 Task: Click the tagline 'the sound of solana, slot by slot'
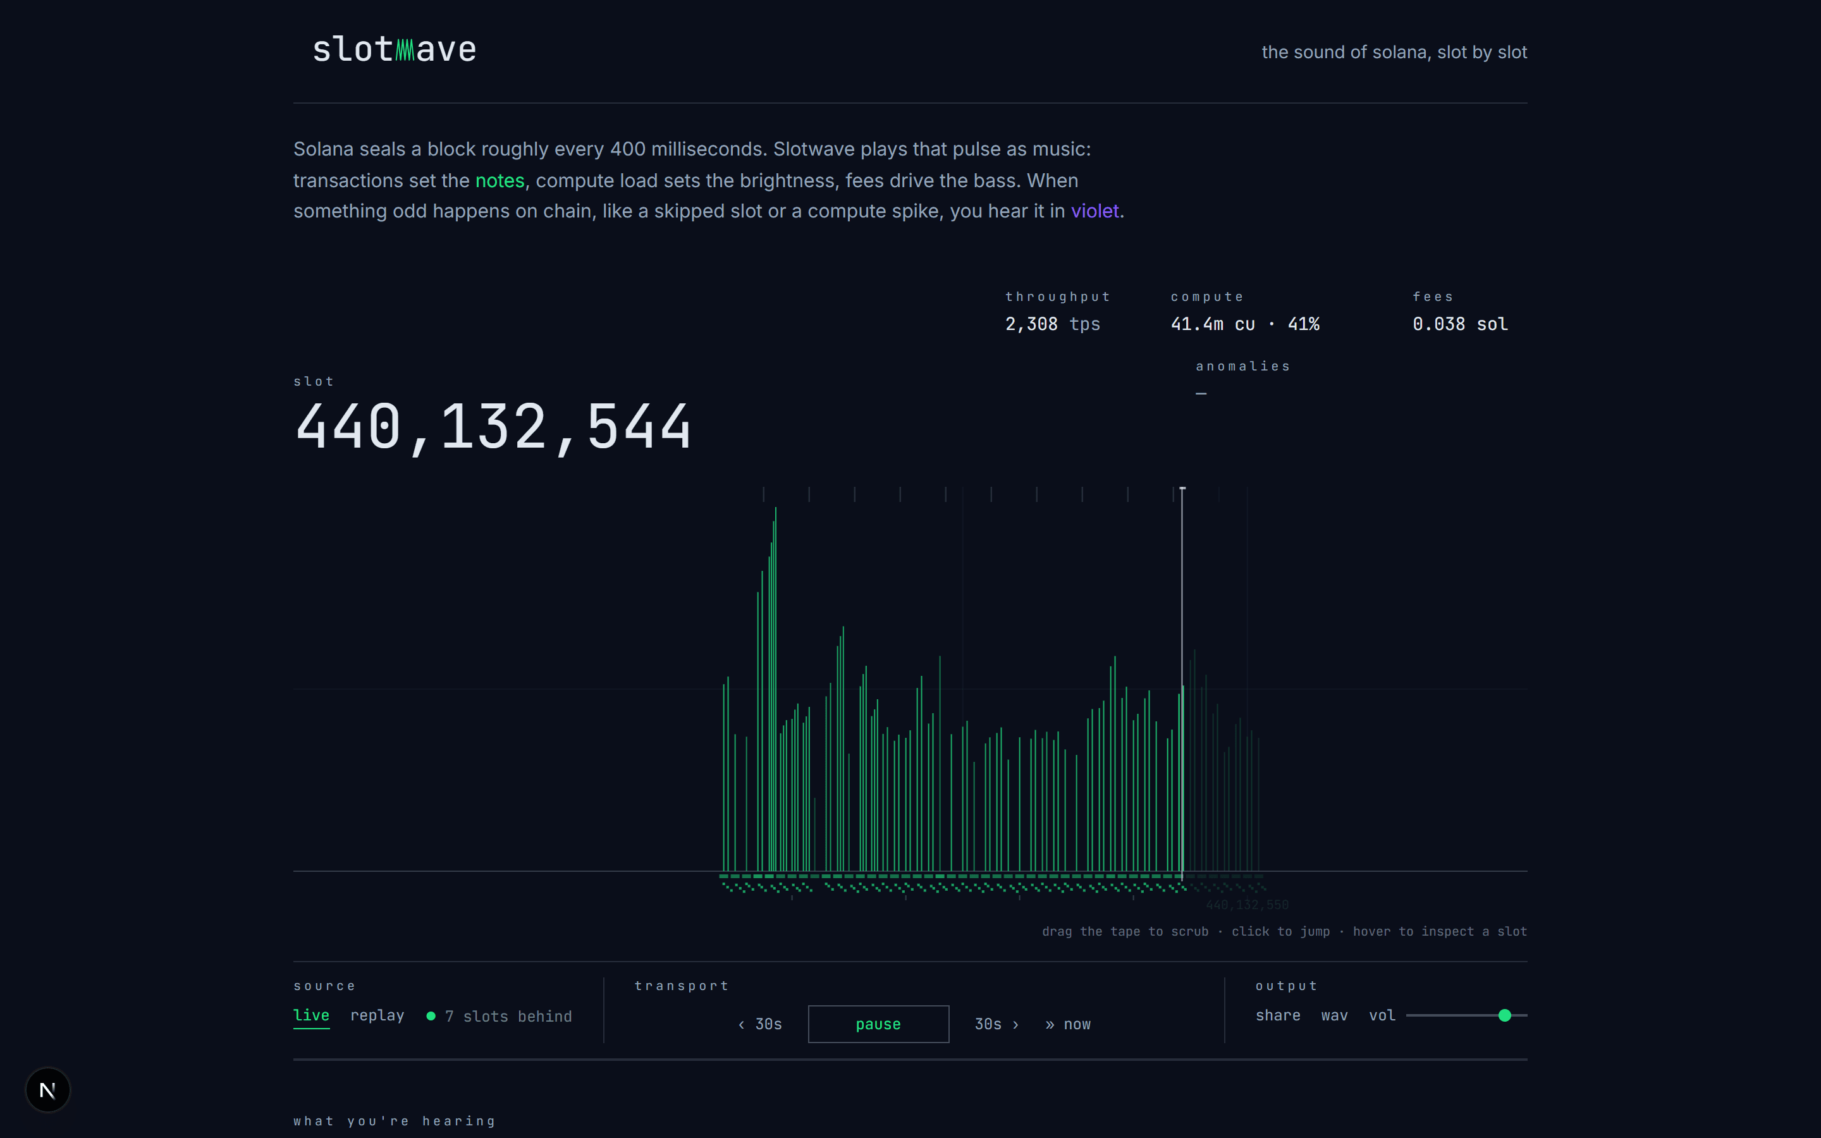click(1394, 52)
